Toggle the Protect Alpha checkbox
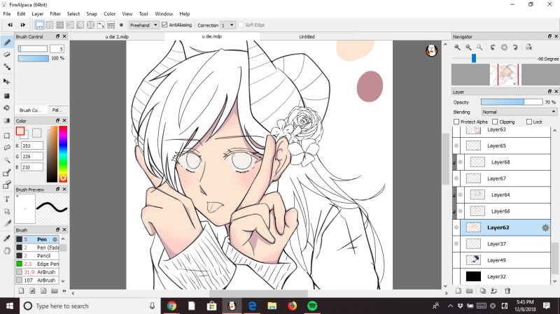560x314 pixels. click(x=456, y=122)
